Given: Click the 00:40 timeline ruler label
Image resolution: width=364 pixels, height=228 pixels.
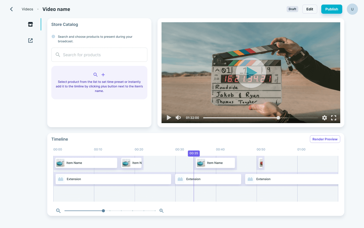Looking at the screenshot, I should point(220,149).
